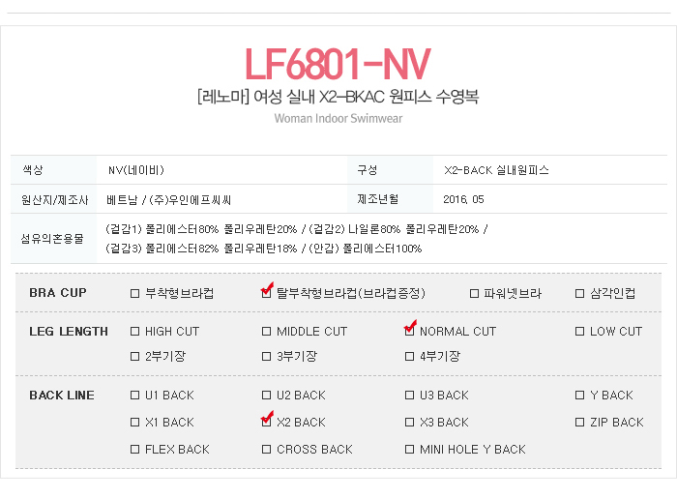Tick the U1 BACK checkbox
This screenshot has height=499, width=677.
pyautogui.click(x=135, y=396)
